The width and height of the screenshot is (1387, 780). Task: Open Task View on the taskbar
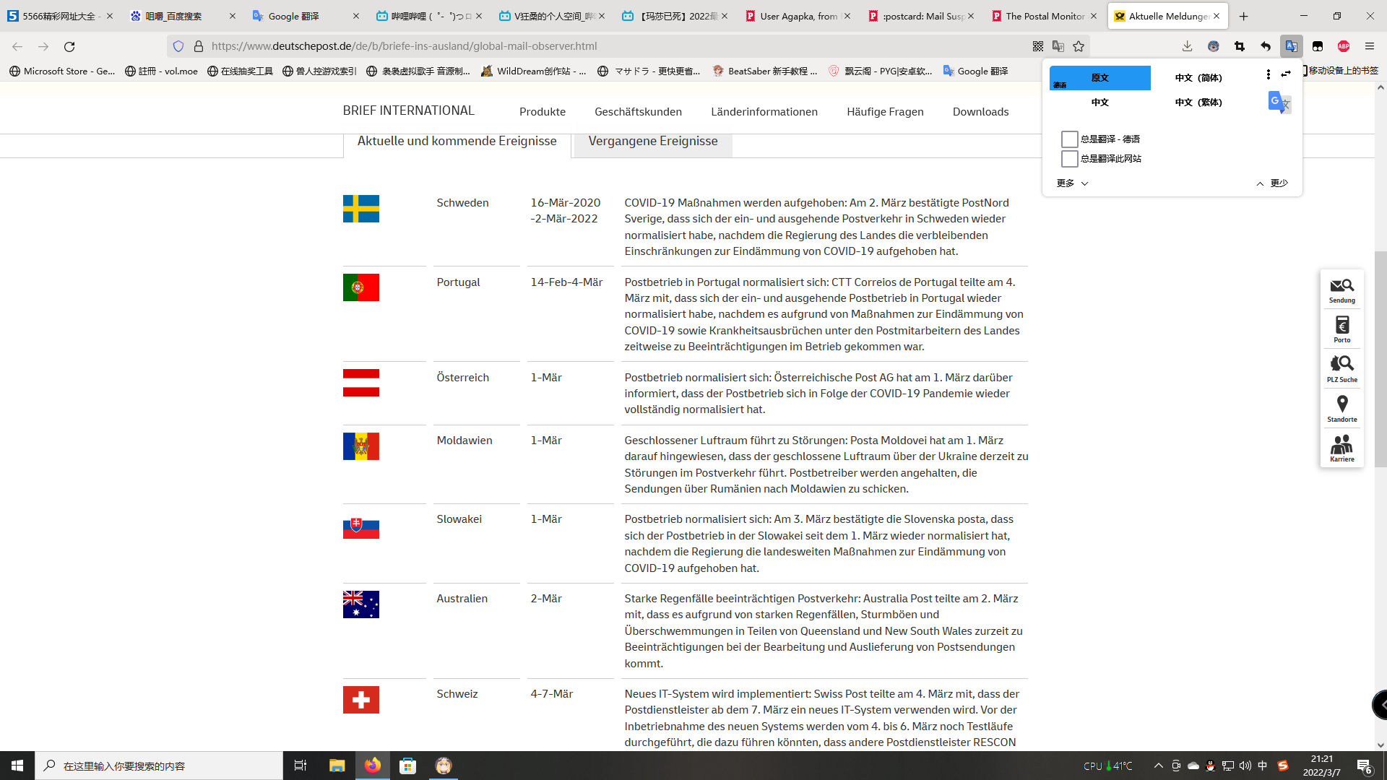[301, 766]
